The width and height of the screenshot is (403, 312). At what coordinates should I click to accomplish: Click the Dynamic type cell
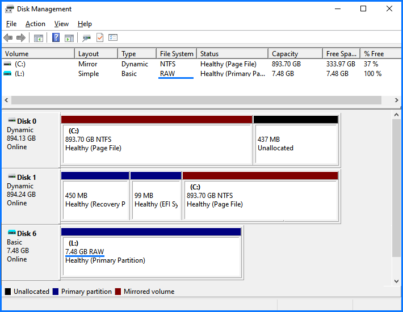[x=135, y=64]
